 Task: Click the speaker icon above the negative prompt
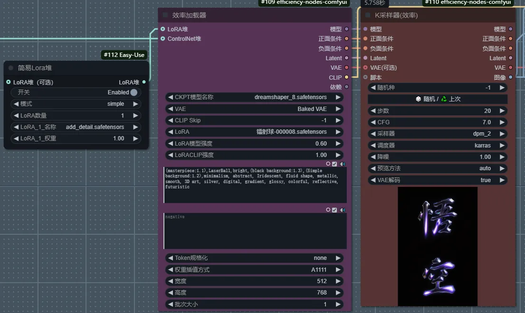[x=342, y=210]
